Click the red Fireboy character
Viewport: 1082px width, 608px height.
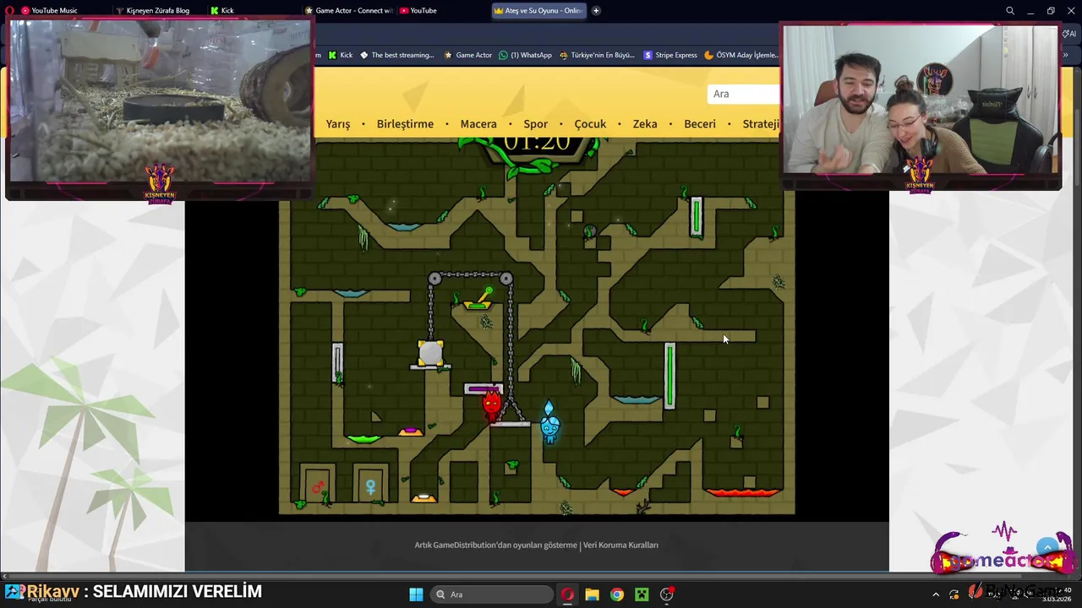[x=491, y=407]
